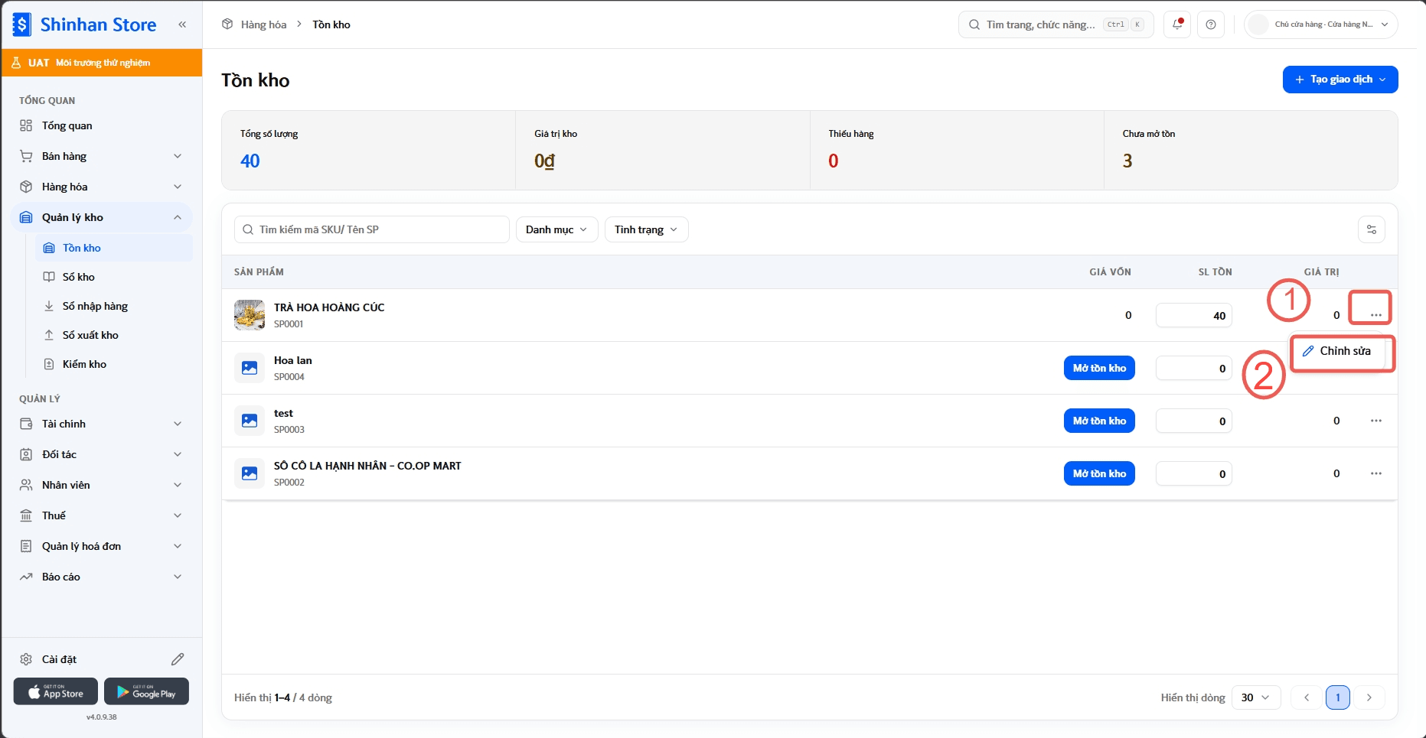
Task: Go to the next page arrow
Action: pos(1369,697)
